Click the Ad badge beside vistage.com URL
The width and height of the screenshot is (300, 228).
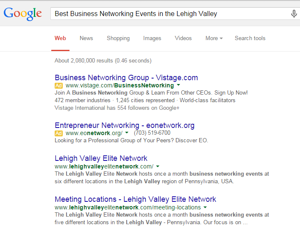tap(58, 86)
